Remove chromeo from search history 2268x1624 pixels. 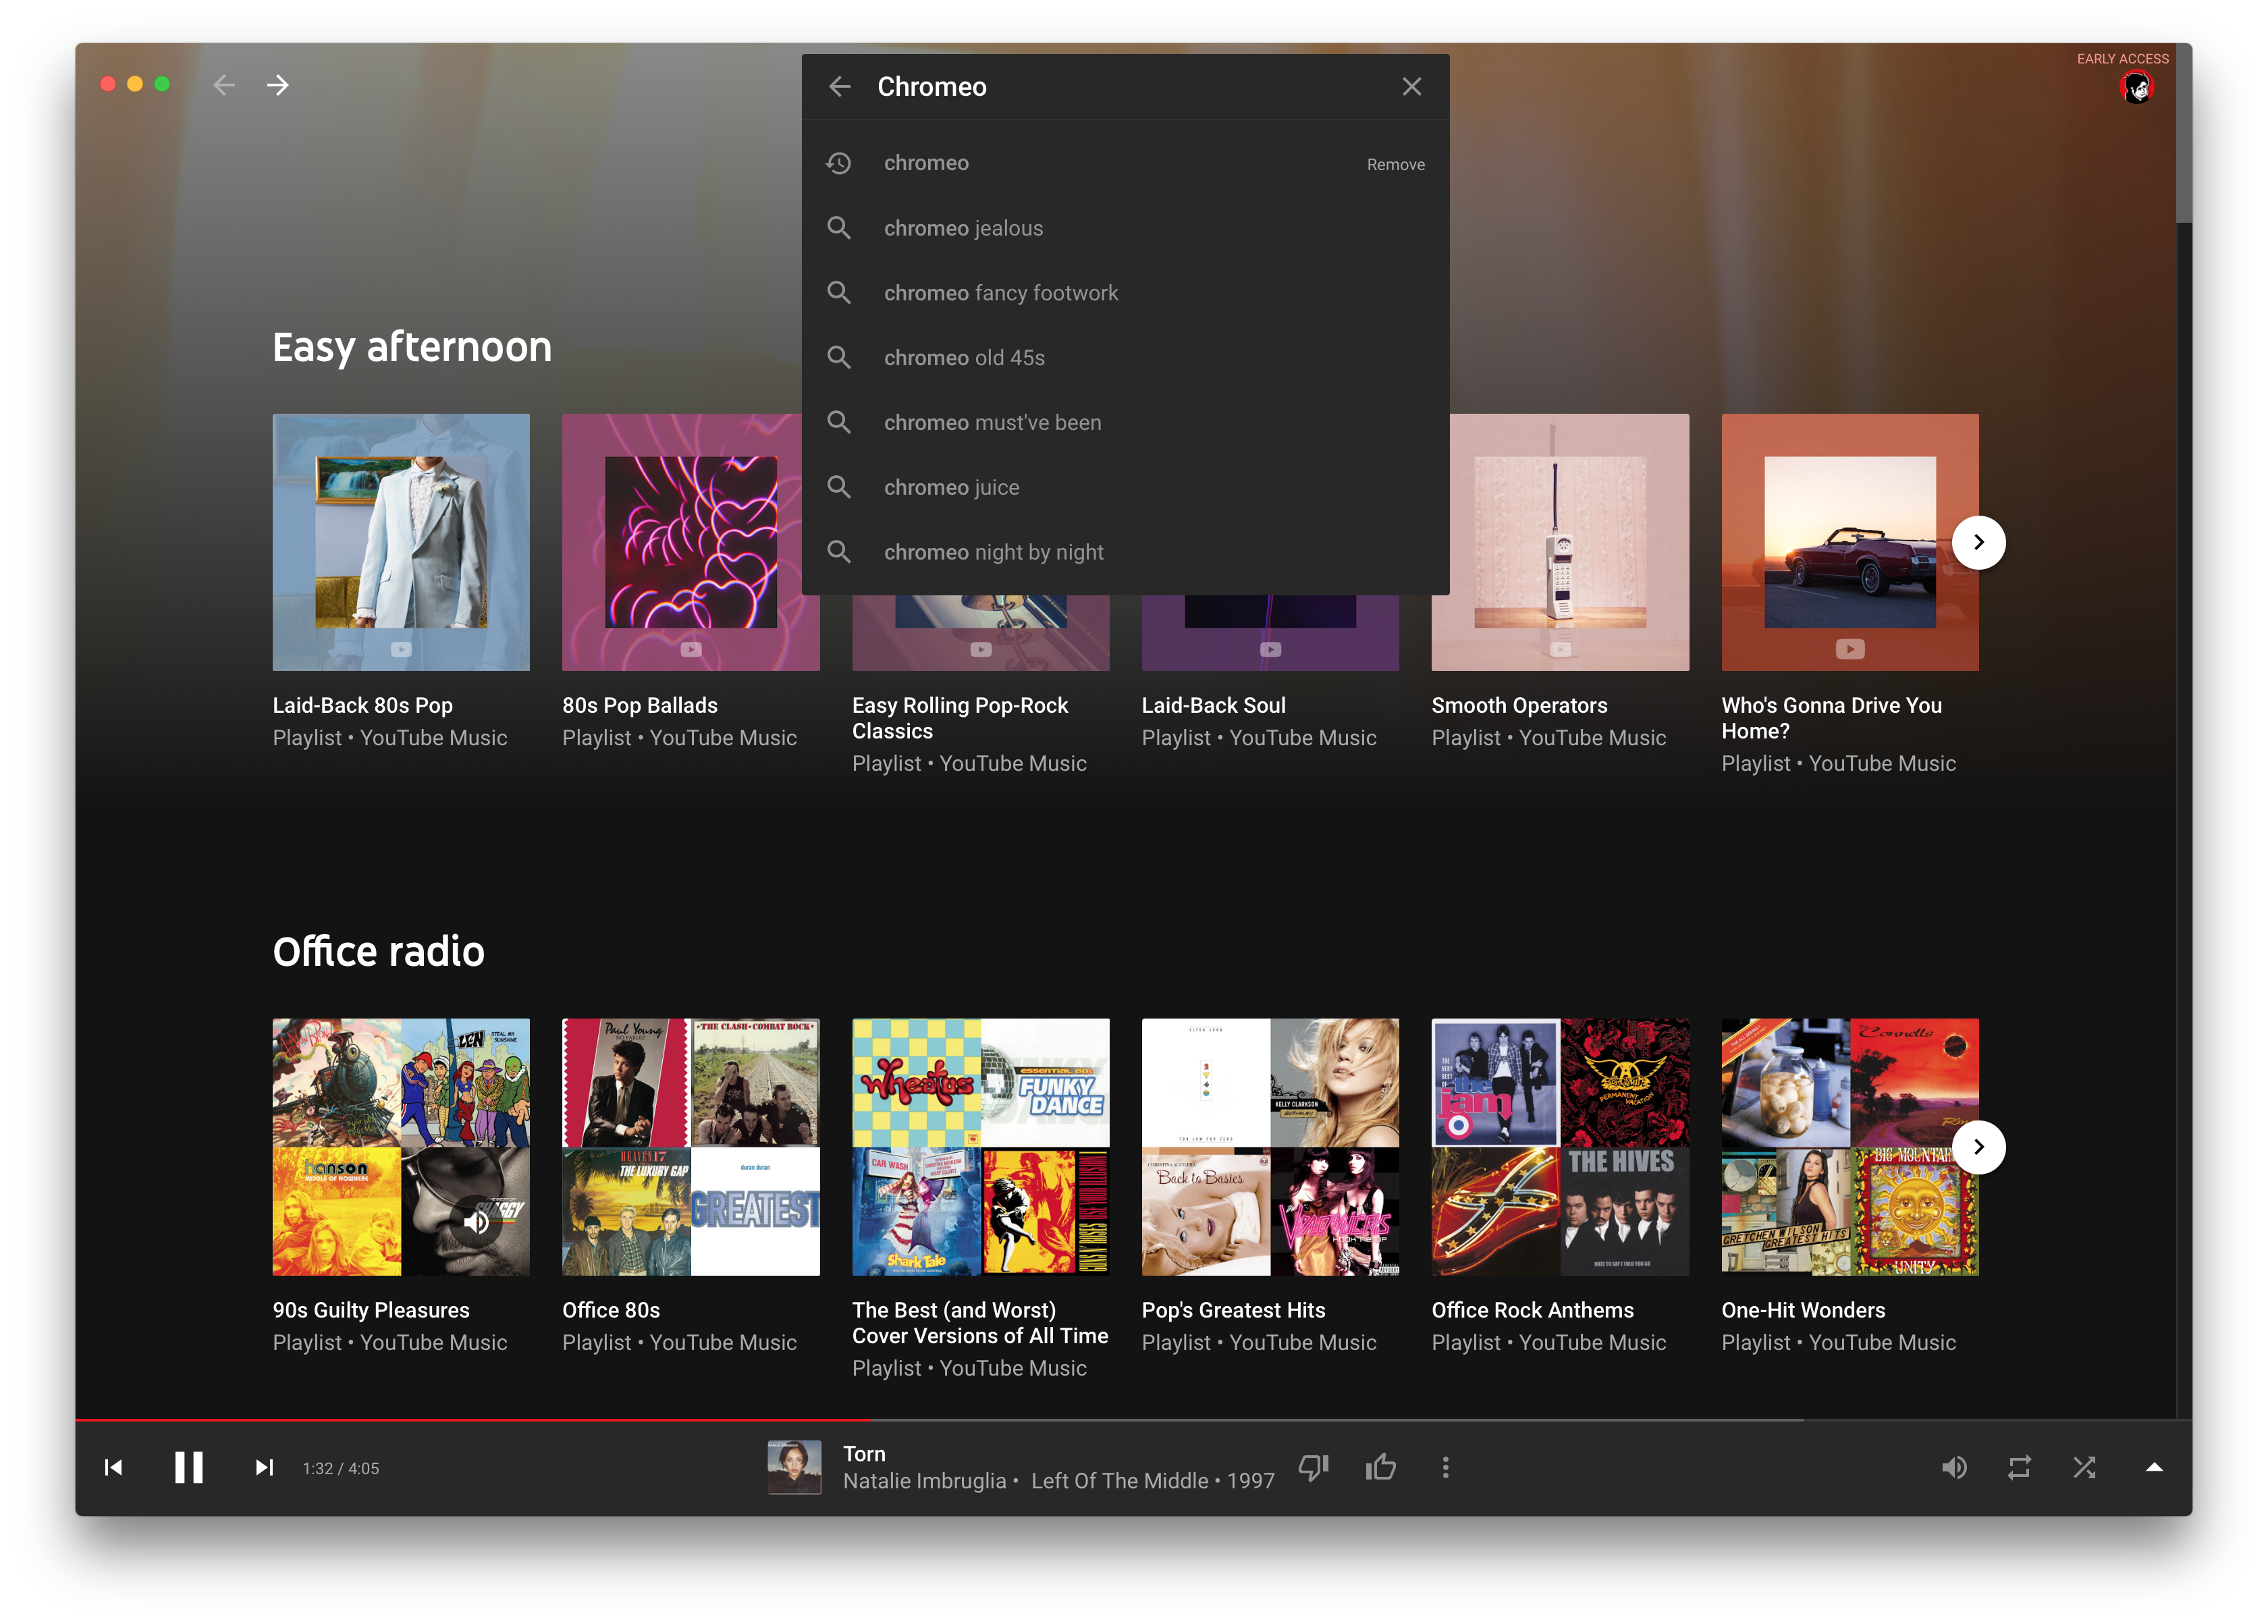click(1395, 164)
